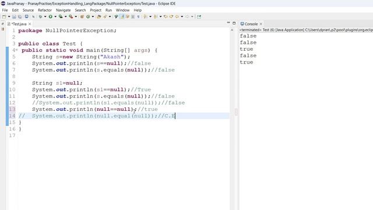Click the "public class Test" code line

coord(50,44)
